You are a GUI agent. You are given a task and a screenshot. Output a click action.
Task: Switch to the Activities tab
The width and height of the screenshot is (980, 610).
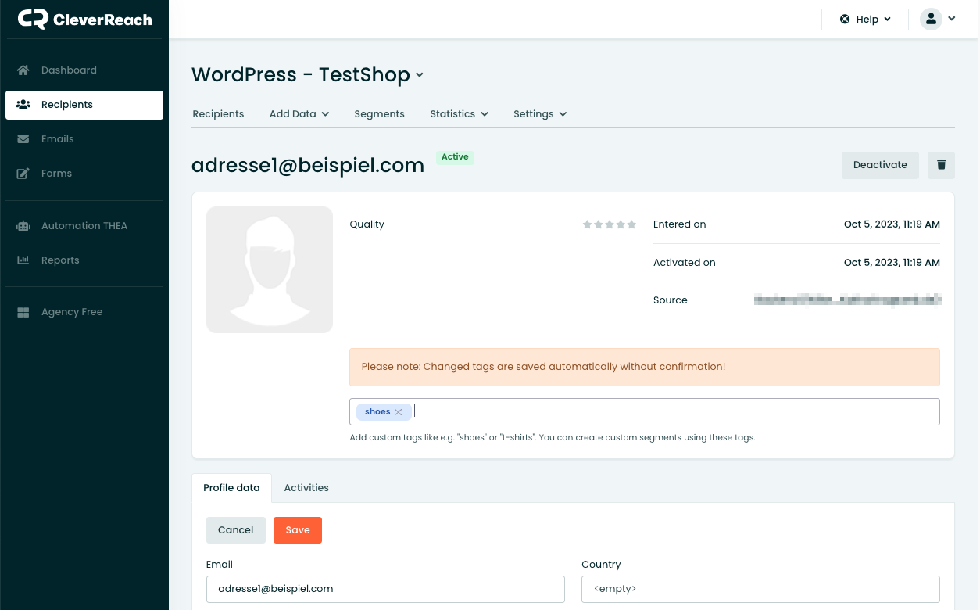(306, 487)
